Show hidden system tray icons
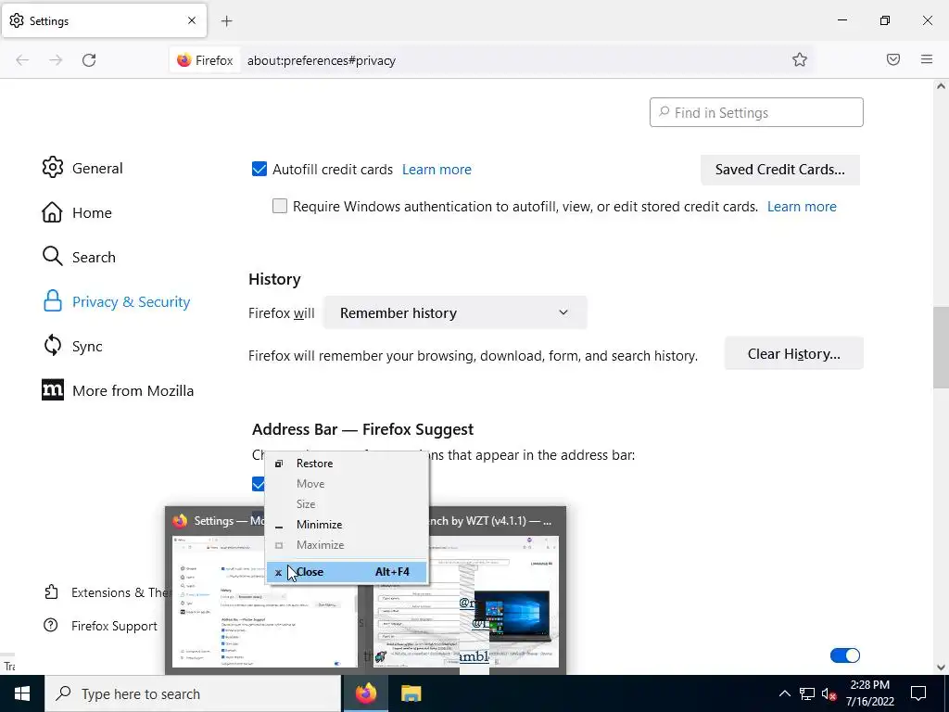 784,693
